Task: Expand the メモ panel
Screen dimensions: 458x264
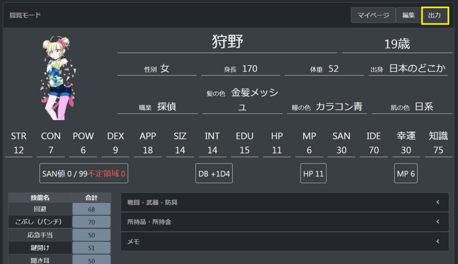Action: coord(284,241)
